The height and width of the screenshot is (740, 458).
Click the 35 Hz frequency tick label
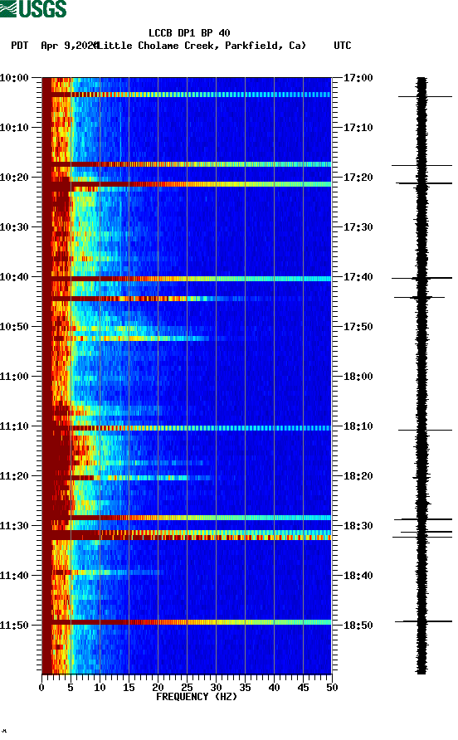245,688
